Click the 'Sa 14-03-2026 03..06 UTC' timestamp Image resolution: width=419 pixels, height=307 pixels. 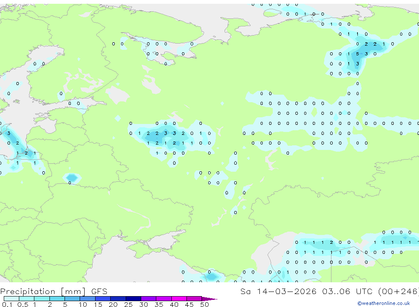(307, 291)
